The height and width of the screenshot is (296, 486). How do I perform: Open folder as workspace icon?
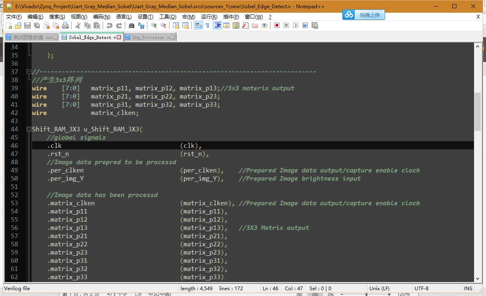(x=255, y=25)
